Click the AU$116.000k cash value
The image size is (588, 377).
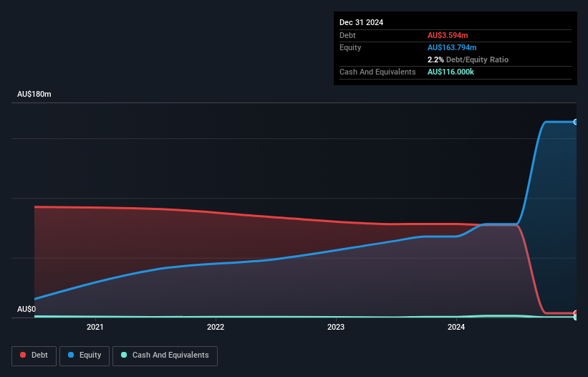click(450, 72)
